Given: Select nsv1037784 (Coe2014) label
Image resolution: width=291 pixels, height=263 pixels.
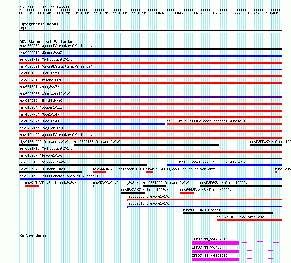Looking at the screenshot, I should pos(39,114).
